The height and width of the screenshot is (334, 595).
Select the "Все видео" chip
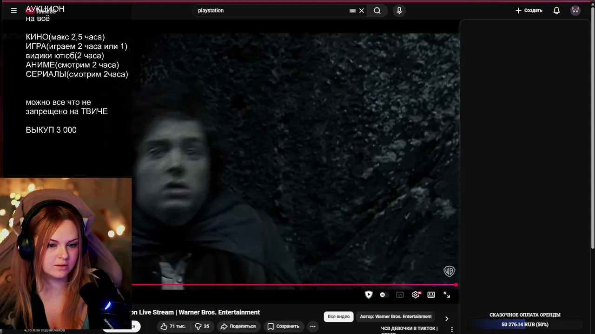coord(338,316)
